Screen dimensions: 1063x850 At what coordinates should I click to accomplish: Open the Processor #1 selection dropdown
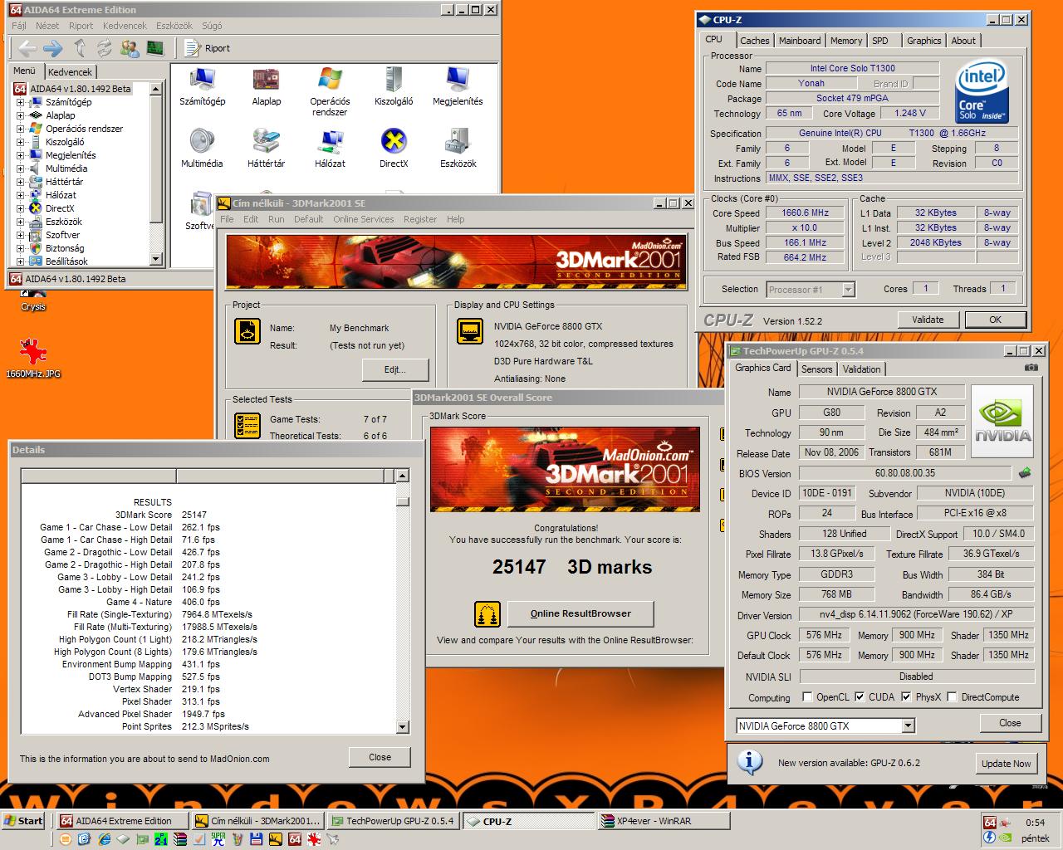pos(811,290)
